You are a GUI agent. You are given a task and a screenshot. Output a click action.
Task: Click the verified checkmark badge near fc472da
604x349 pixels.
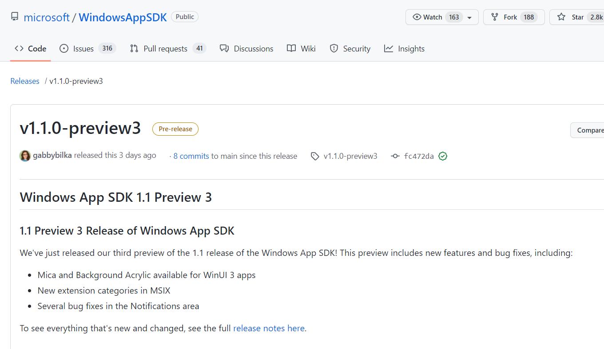(443, 156)
